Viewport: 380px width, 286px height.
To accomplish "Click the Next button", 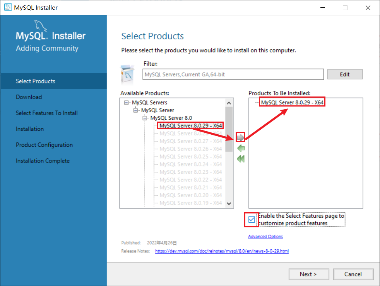I will (309, 274).
